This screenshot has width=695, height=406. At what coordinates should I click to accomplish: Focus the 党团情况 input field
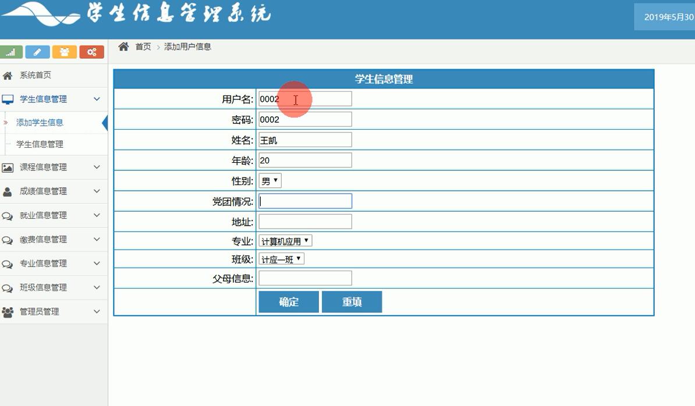pos(306,201)
